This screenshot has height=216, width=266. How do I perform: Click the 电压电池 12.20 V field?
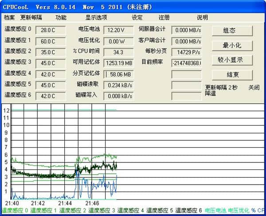118,30
